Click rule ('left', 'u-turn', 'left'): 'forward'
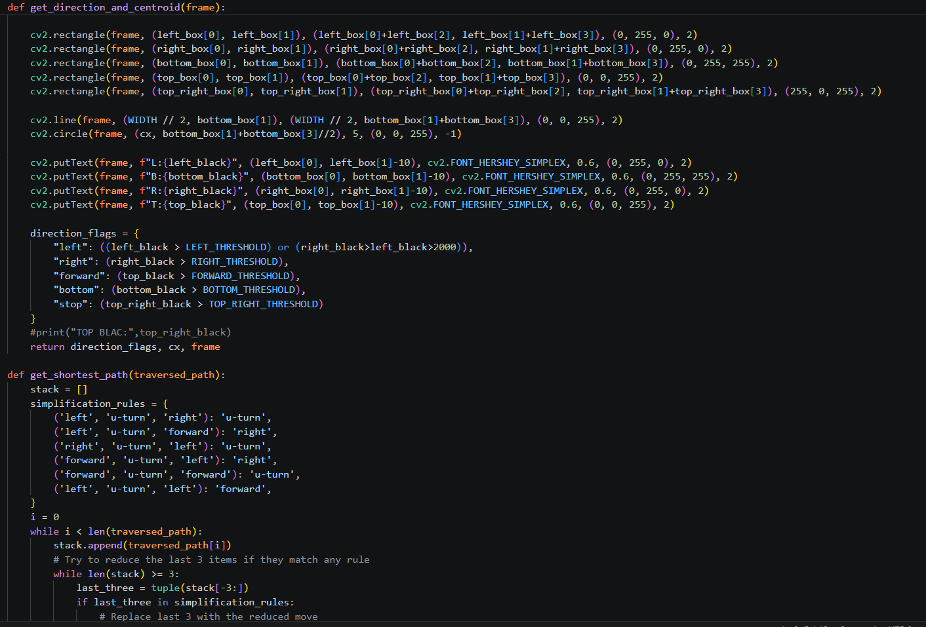The width and height of the screenshot is (926, 627). click(x=162, y=489)
